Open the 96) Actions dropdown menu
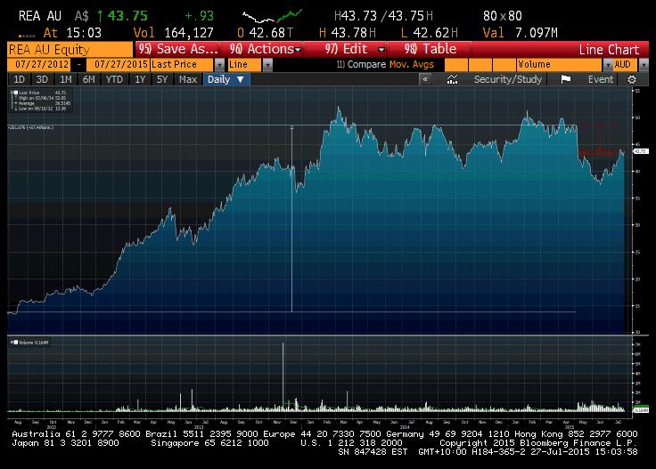 click(266, 49)
